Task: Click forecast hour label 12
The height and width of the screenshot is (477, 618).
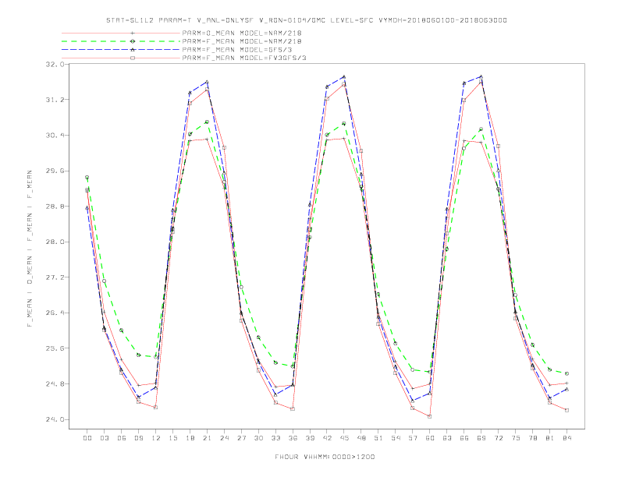Action: (156, 438)
